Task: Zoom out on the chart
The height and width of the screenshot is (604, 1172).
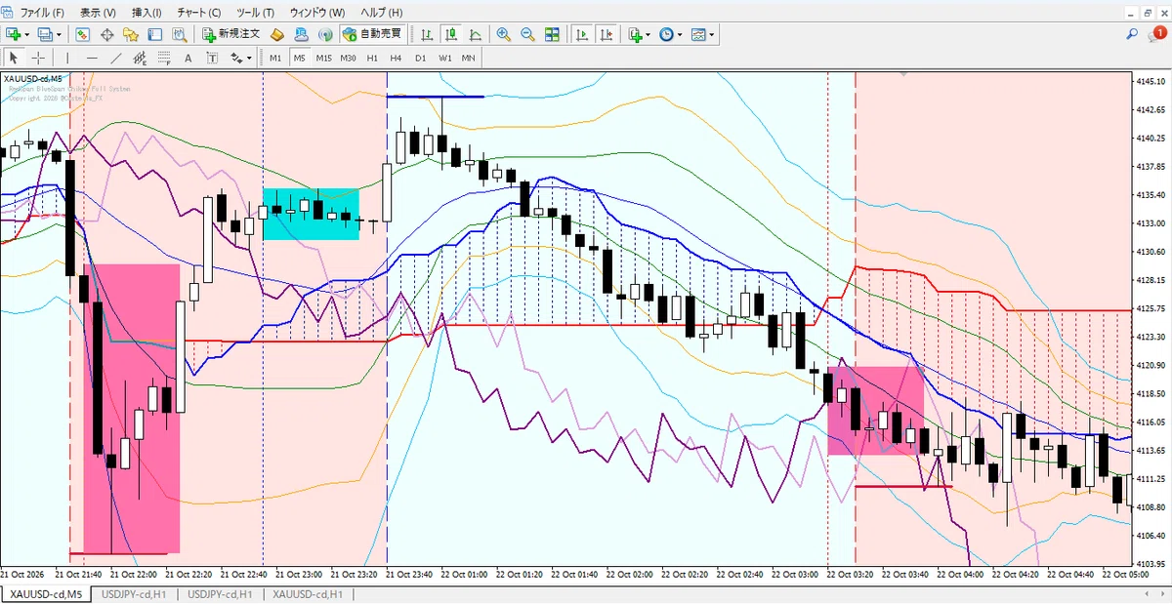Action: point(527,34)
